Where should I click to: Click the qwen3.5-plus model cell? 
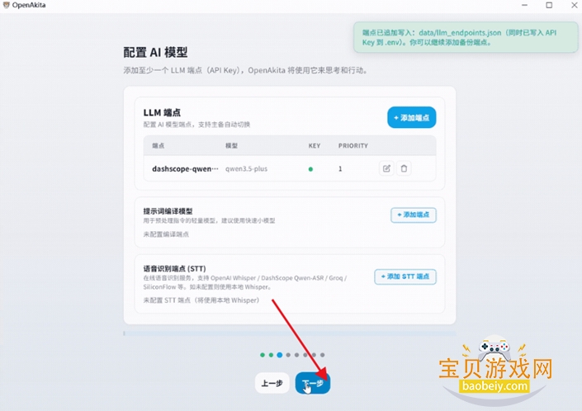click(x=246, y=169)
